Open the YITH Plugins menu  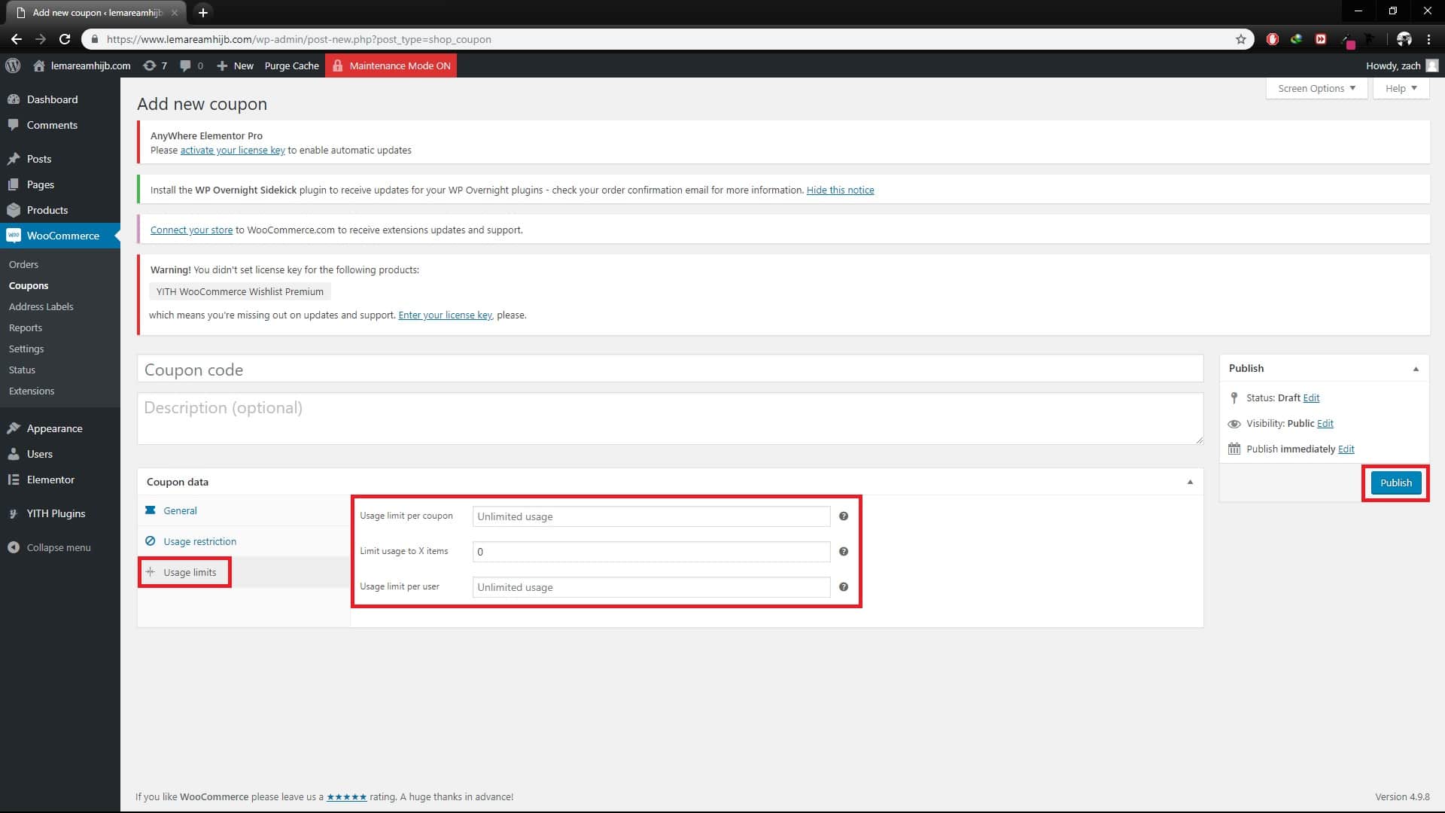point(56,513)
